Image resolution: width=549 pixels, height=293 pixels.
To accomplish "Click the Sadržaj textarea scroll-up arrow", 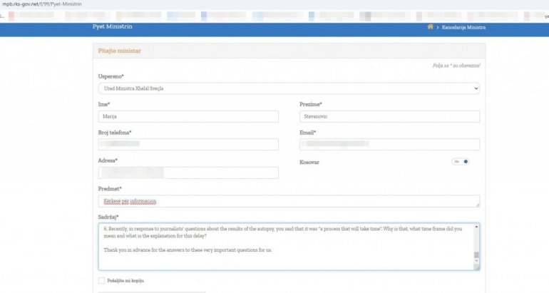I will (476, 227).
